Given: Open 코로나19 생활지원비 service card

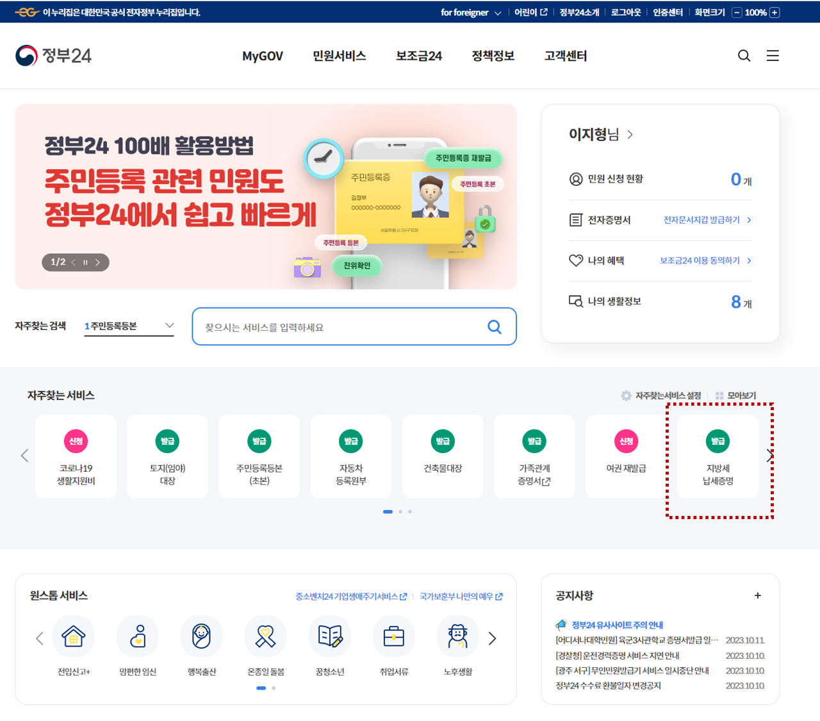Looking at the screenshot, I should point(76,456).
